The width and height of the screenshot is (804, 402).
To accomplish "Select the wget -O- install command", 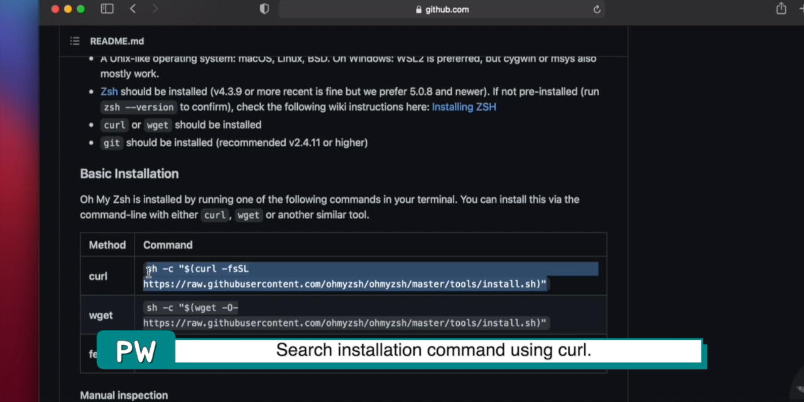I will tap(346, 315).
